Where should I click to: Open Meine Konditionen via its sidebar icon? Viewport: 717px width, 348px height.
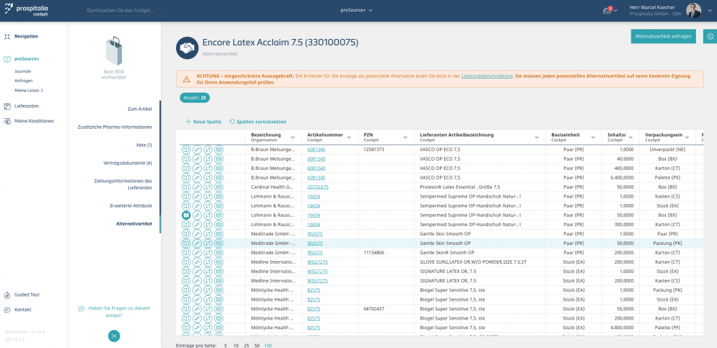[7, 121]
